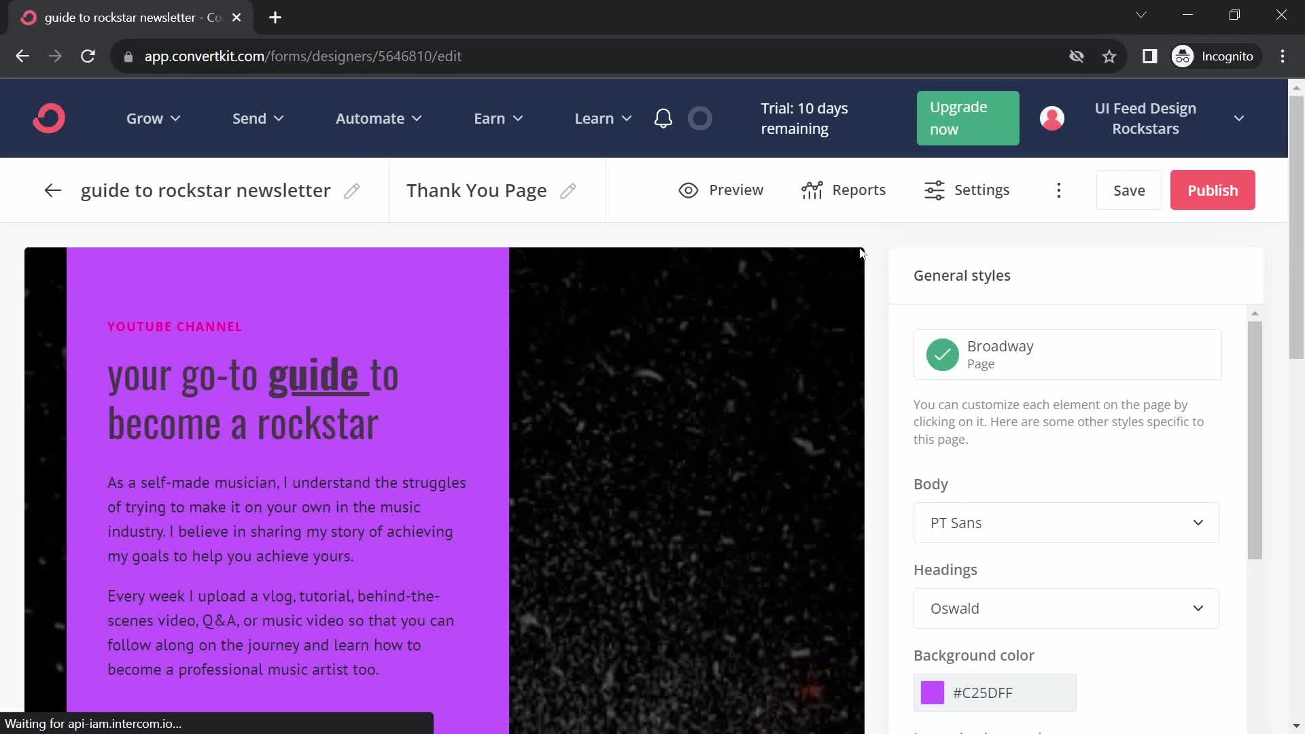Expand the Body font dropdown
This screenshot has height=734, width=1305.
tap(1066, 523)
